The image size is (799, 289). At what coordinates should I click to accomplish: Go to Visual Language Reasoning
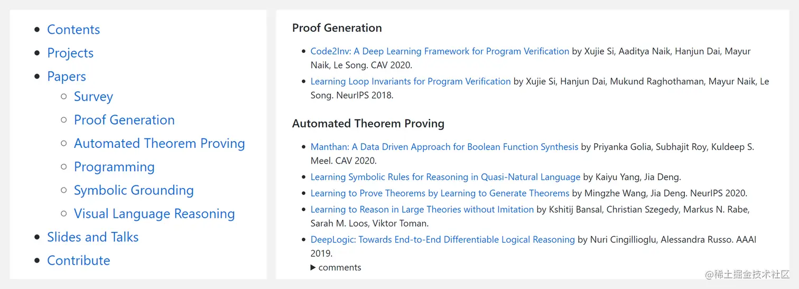[x=154, y=213]
